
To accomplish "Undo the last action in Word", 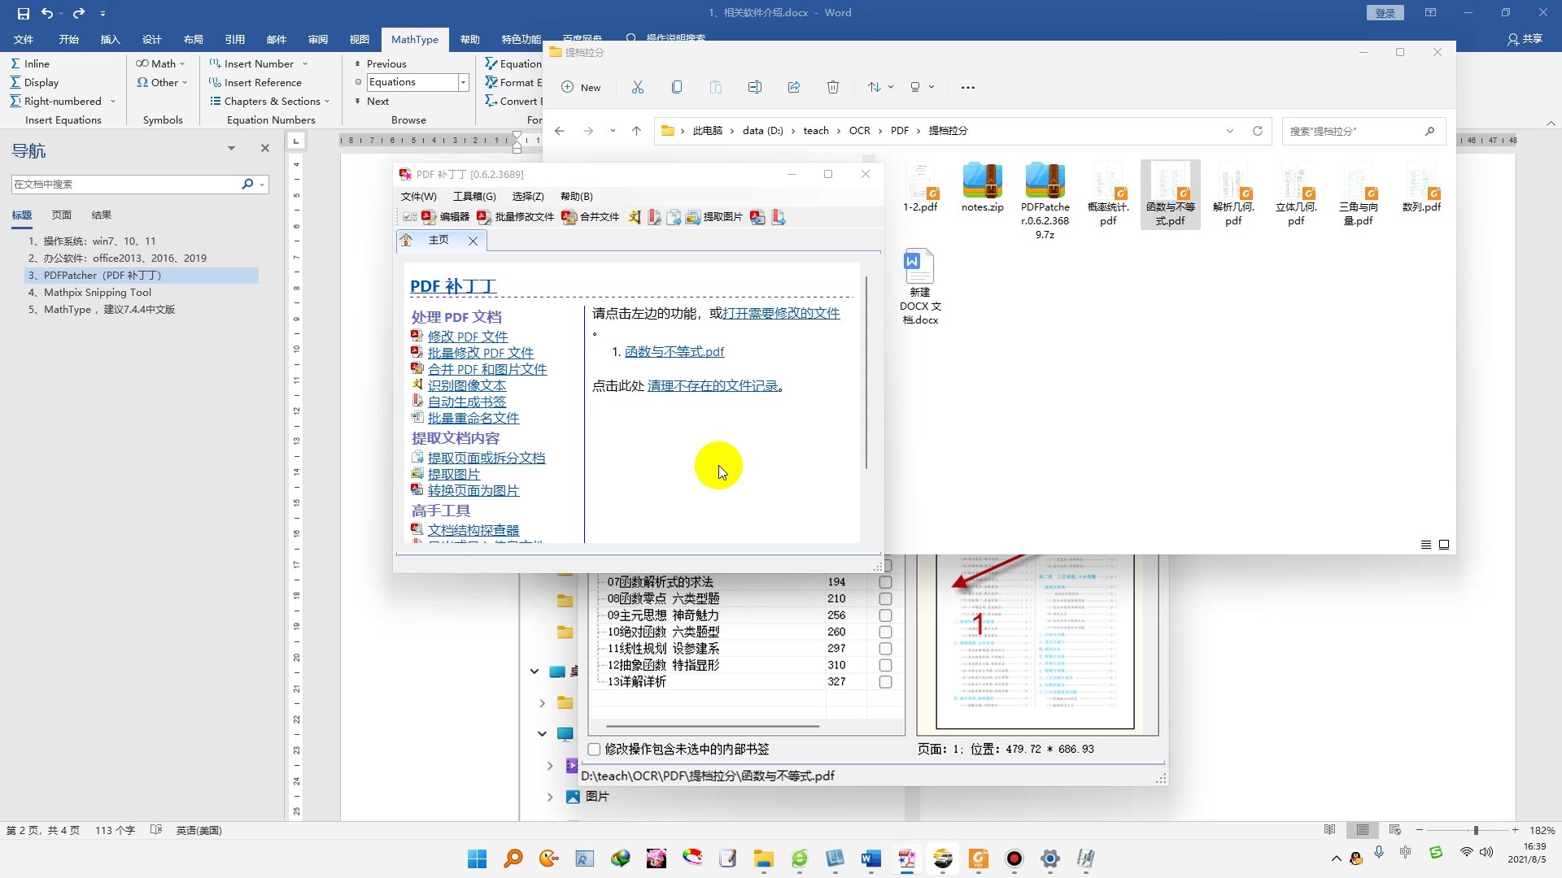I will coord(47,13).
